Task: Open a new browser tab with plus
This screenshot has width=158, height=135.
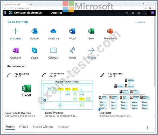Action: click(31, 4)
